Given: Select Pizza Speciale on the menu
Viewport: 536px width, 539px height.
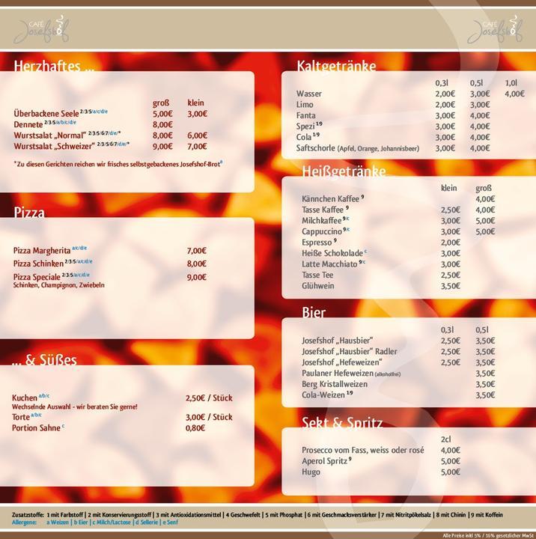Looking at the screenshot, I should (37, 277).
